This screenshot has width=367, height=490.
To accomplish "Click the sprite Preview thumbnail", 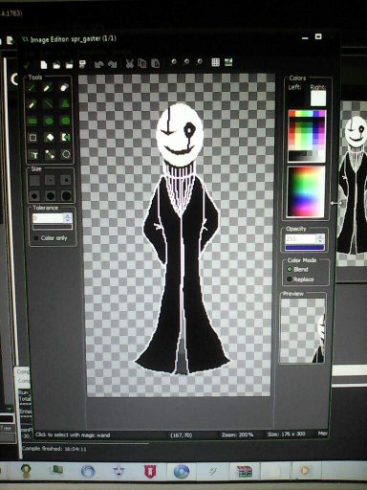I will coord(303,330).
